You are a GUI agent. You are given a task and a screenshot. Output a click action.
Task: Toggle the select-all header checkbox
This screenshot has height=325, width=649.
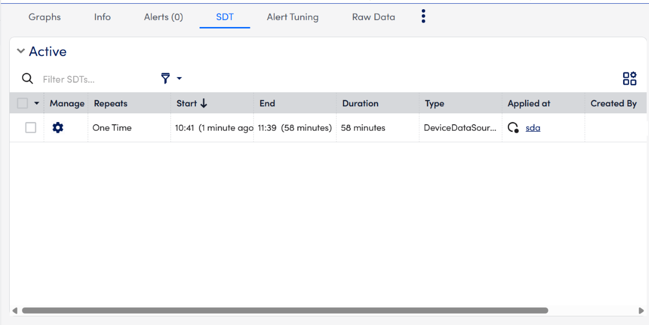click(23, 103)
